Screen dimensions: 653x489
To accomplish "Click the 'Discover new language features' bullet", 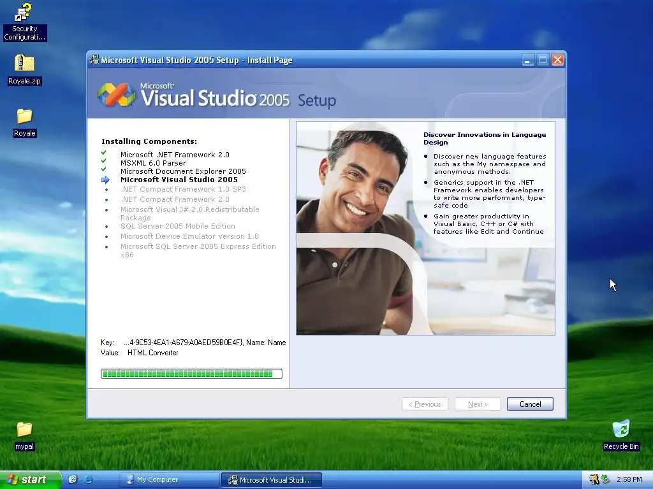I will tap(490, 164).
